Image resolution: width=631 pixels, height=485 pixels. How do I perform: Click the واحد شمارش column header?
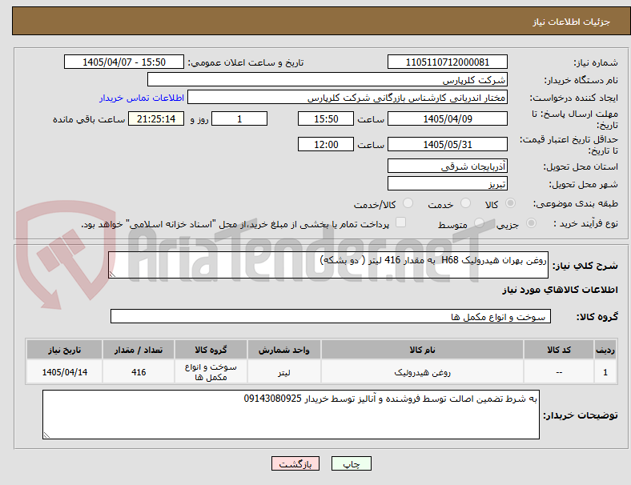coord(283,350)
